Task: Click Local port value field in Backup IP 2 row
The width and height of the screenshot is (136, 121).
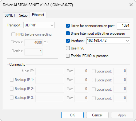Action: click(120, 89)
